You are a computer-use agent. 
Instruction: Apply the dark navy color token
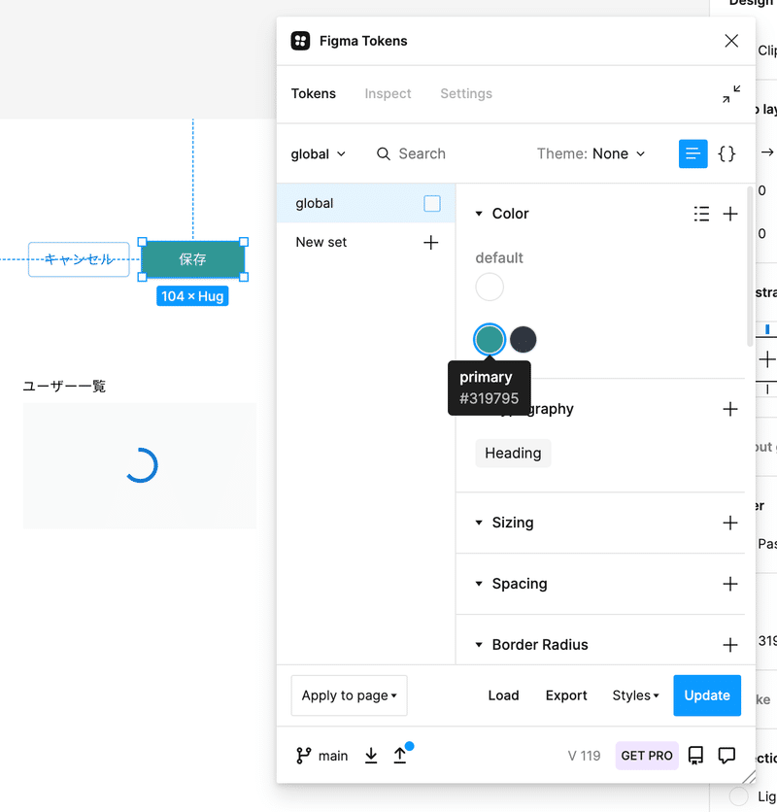pos(523,340)
